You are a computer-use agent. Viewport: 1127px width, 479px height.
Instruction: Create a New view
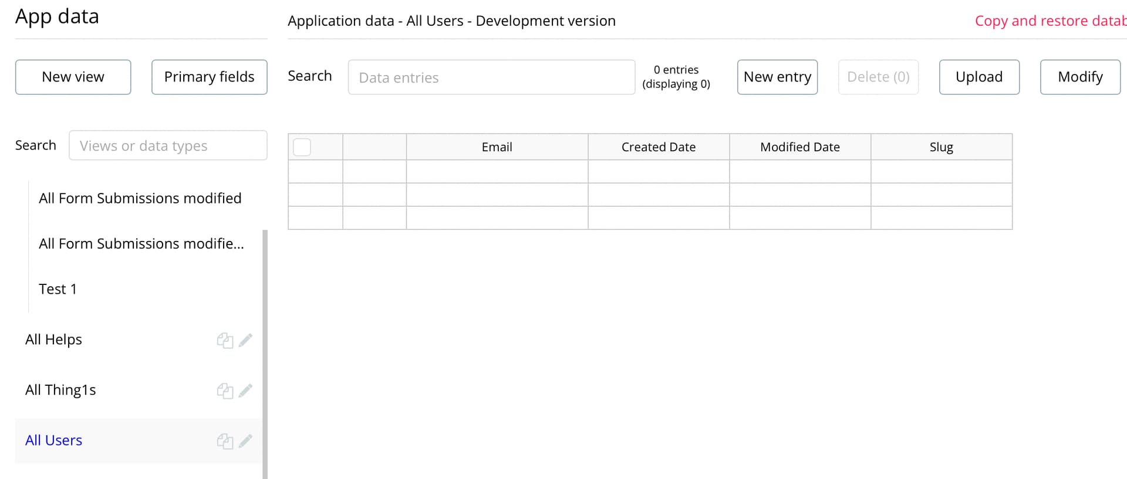[x=73, y=77]
